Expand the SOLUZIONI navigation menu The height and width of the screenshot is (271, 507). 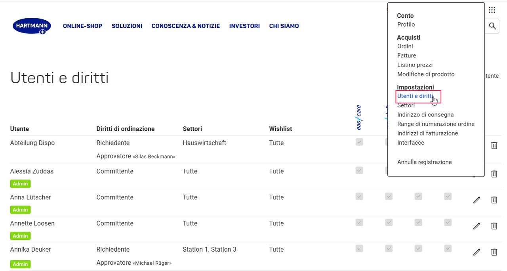[x=127, y=26]
